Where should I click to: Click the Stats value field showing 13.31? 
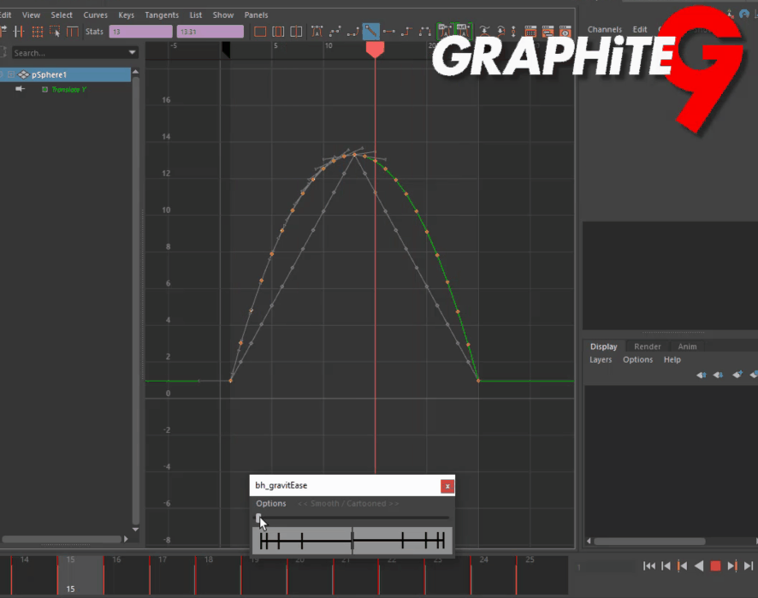point(210,32)
